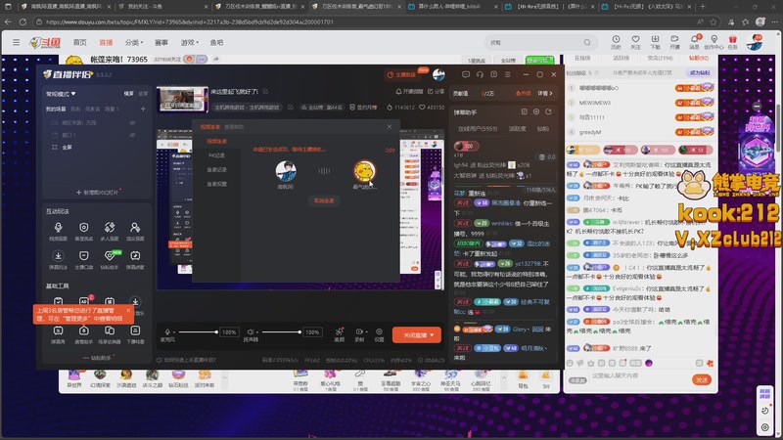The width and height of the screenshot is (783, 440).
Task: Select 连麦记录 in the dialog sidebar
Action: [x=216, y=169]
